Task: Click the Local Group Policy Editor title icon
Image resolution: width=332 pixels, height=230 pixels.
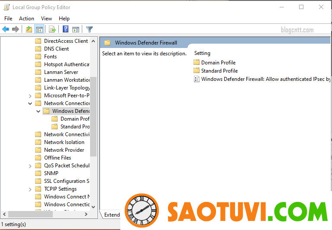Action: (x=7, y=7)
